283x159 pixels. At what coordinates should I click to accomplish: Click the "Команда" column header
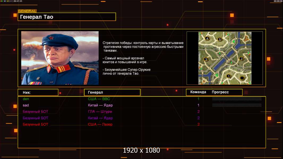coord(198,92)
